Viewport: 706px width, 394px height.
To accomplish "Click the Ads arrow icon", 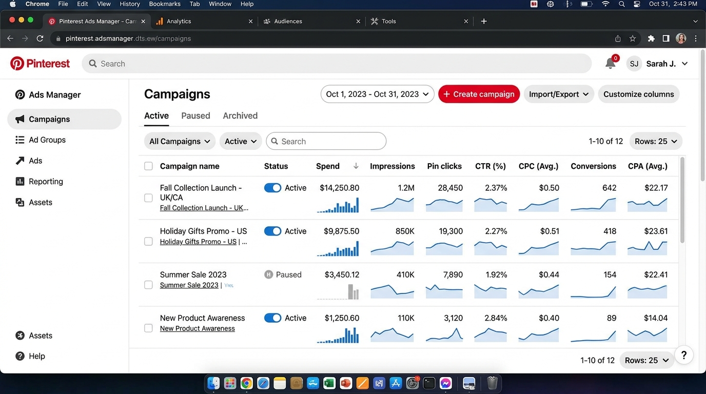I will point(20,161).
